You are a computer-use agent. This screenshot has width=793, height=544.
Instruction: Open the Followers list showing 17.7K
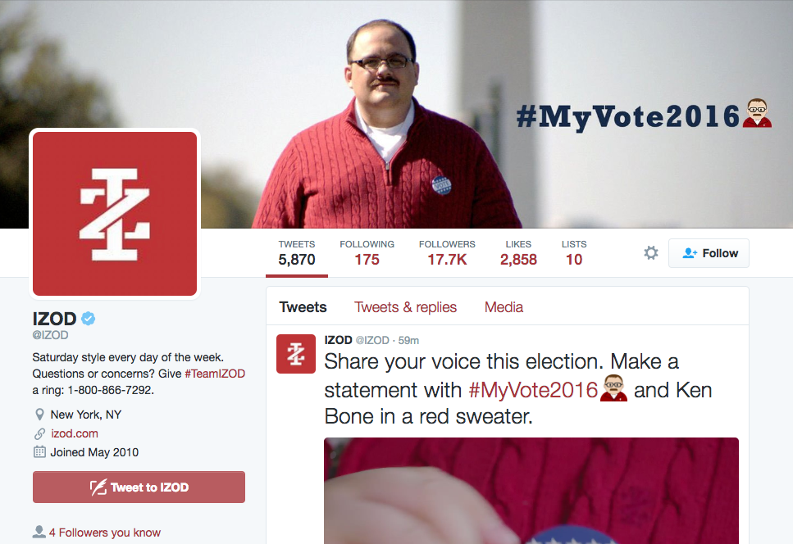447,253
